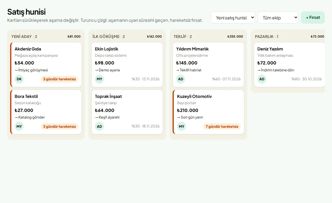Click the ₺64.000 amount

pyautogui.click(x=104, y=110)
